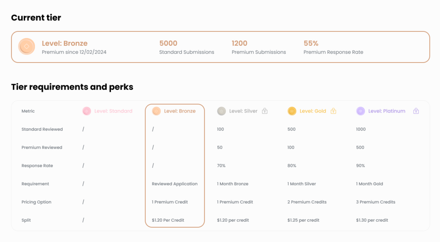Click the lock icon beside Level: Gold
This screenshot has height=242, width=440.
pyautogui.click(x=333, y=111)
